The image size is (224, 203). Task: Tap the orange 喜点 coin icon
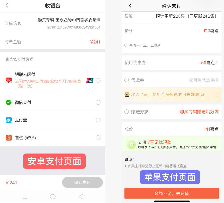9,138
